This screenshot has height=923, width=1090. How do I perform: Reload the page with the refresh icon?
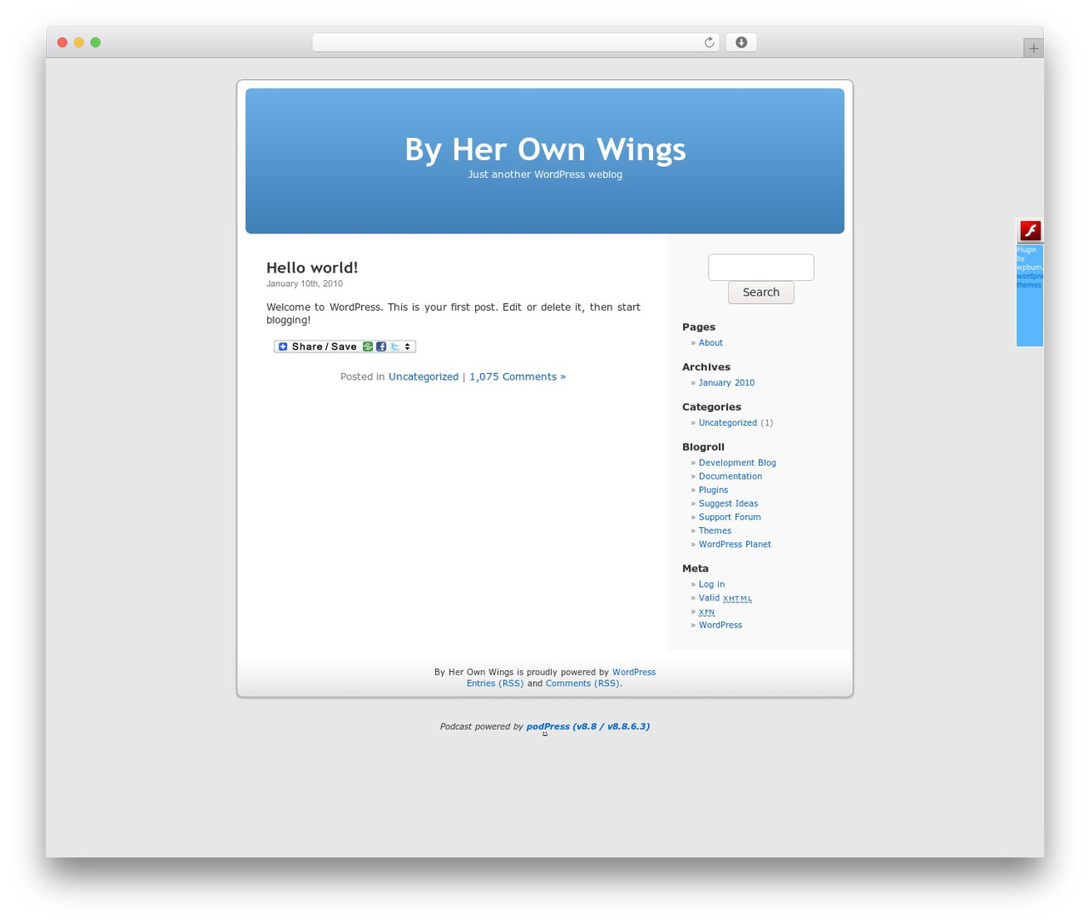(x=708, y=43)
